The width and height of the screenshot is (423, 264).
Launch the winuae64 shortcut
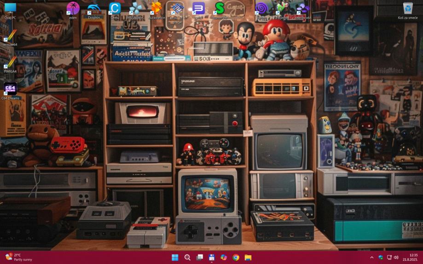tap(10, 38)
